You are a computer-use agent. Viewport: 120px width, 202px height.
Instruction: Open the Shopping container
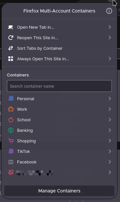(59, 141)
